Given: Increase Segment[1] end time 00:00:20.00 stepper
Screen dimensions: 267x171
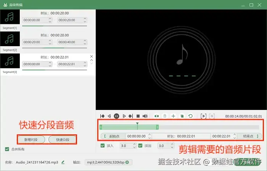Looking at the screenshot, I should (x=85, y=19).
